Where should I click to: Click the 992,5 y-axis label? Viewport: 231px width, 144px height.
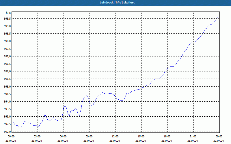tap(8, 124)
